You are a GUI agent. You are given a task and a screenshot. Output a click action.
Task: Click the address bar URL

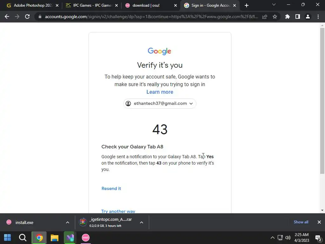tap(151, 17)
